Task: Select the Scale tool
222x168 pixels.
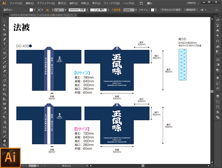Action: click(x=5, y=81)
